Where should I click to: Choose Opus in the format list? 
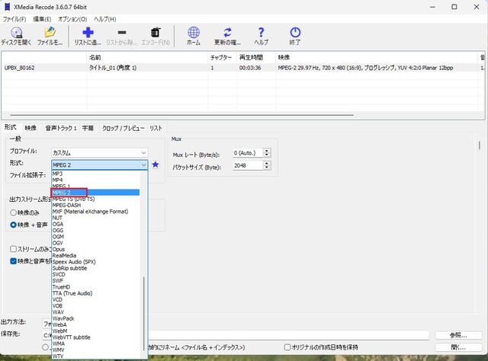95,249
